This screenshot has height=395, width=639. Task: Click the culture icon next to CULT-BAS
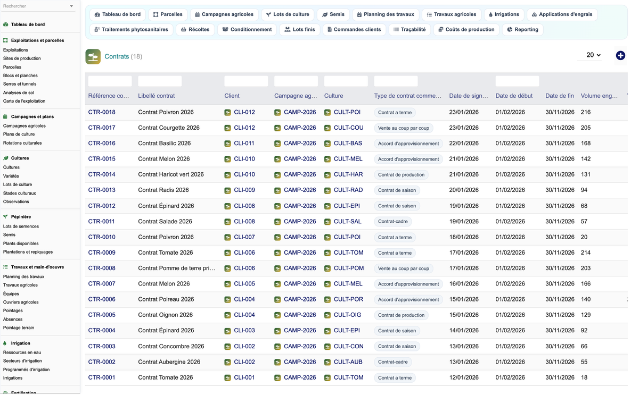tap(327, 144)
